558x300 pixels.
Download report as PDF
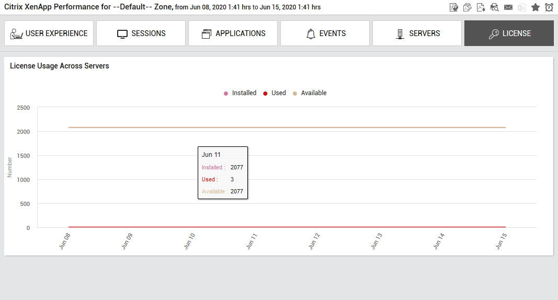pos(481,7)
